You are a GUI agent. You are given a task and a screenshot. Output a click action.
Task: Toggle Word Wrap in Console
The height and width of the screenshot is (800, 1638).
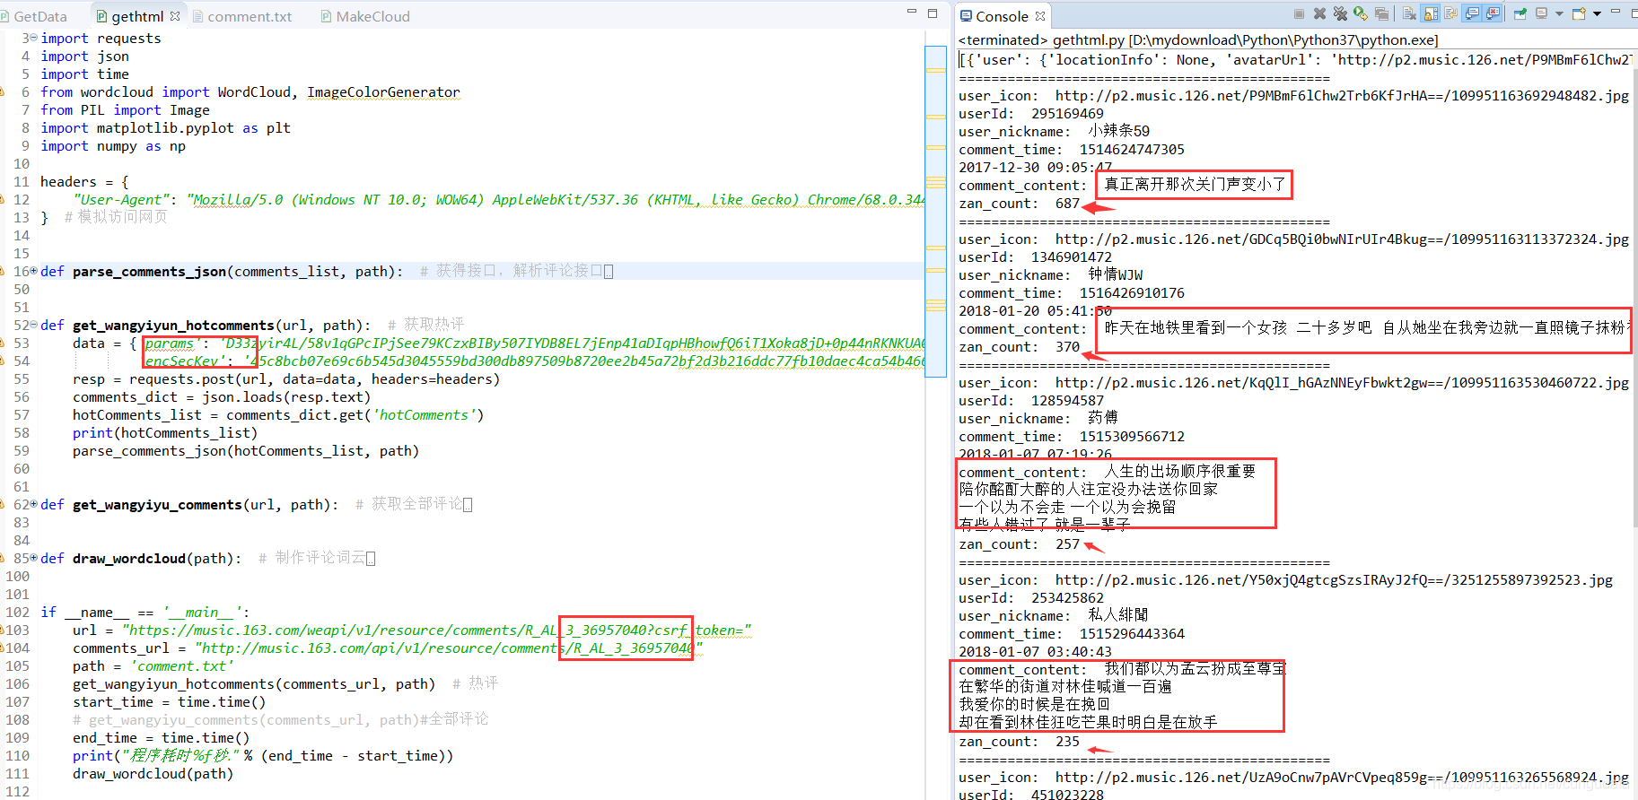[1450, 13]
